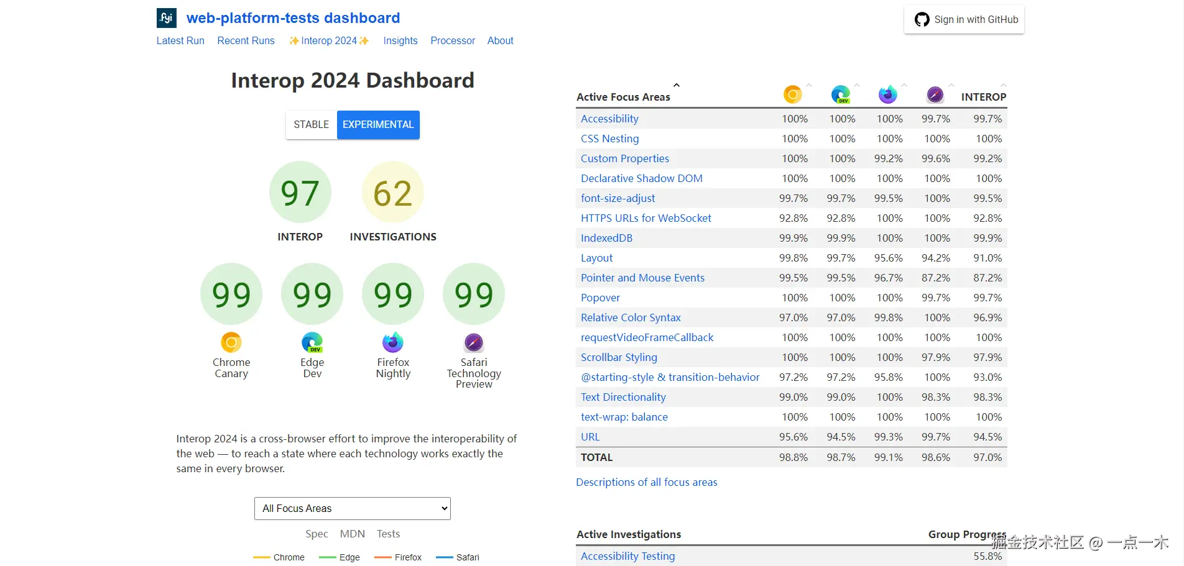The width and height of the screenshot is (1184, 566).
Task: Click the Chrome Canary icon below its score
Action: pyautogui.click(x=231, y=342)
